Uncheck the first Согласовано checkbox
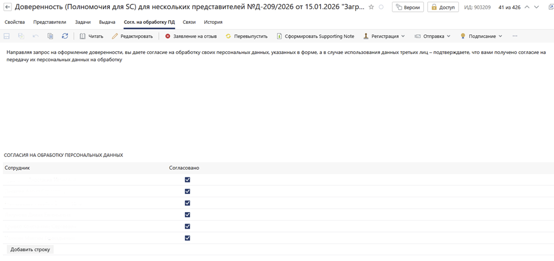The width and height of the screenshot is (554, 261). coord(187,180)
